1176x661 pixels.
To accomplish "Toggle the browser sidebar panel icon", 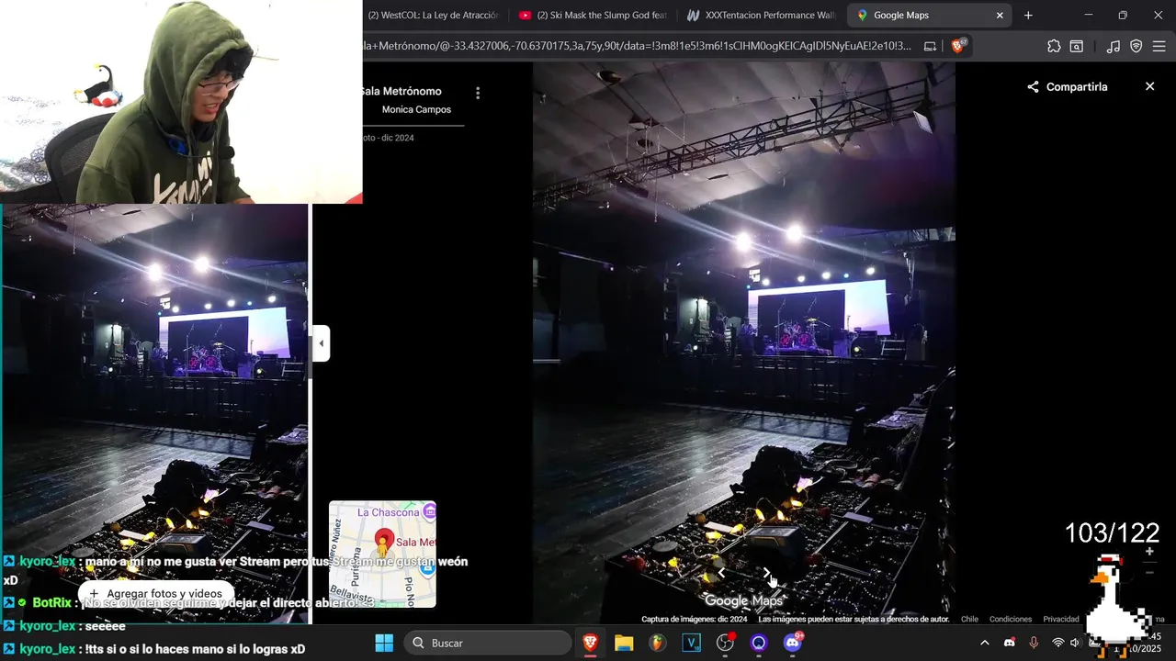I will (1077, 46).
